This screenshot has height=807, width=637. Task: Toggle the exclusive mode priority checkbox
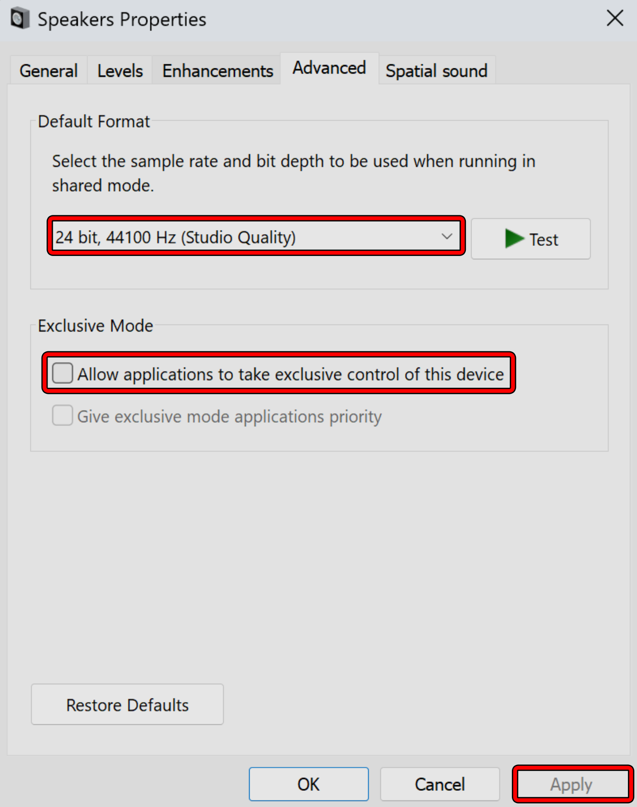63,416
